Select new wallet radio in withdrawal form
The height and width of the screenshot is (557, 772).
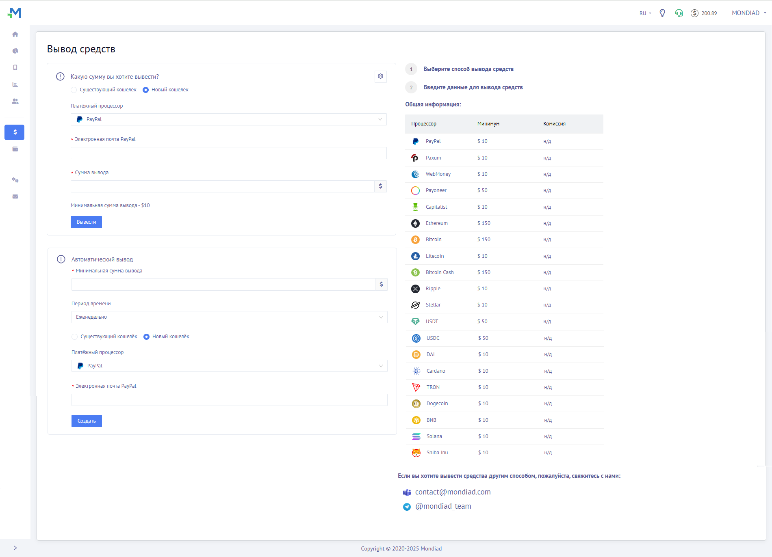point(146,90)
